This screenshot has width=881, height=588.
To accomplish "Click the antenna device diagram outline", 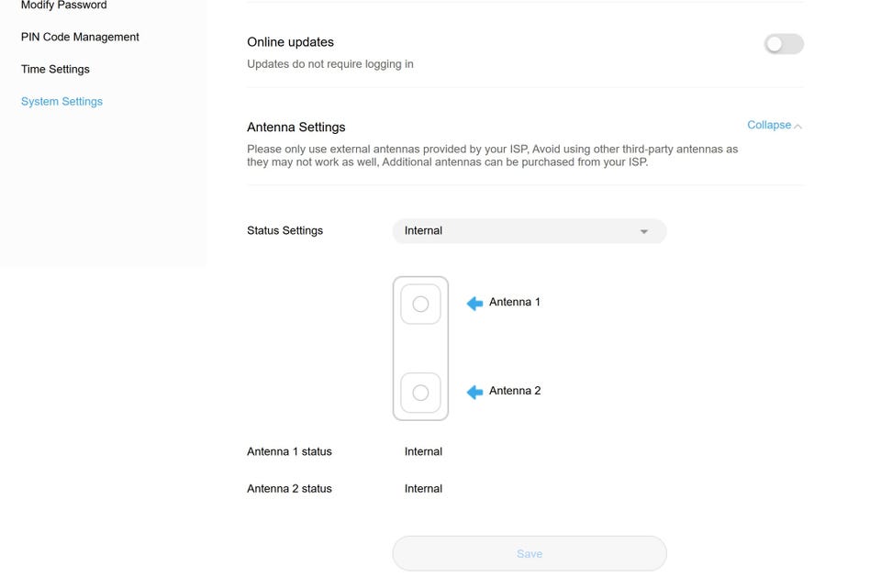I will pos(420,349).
